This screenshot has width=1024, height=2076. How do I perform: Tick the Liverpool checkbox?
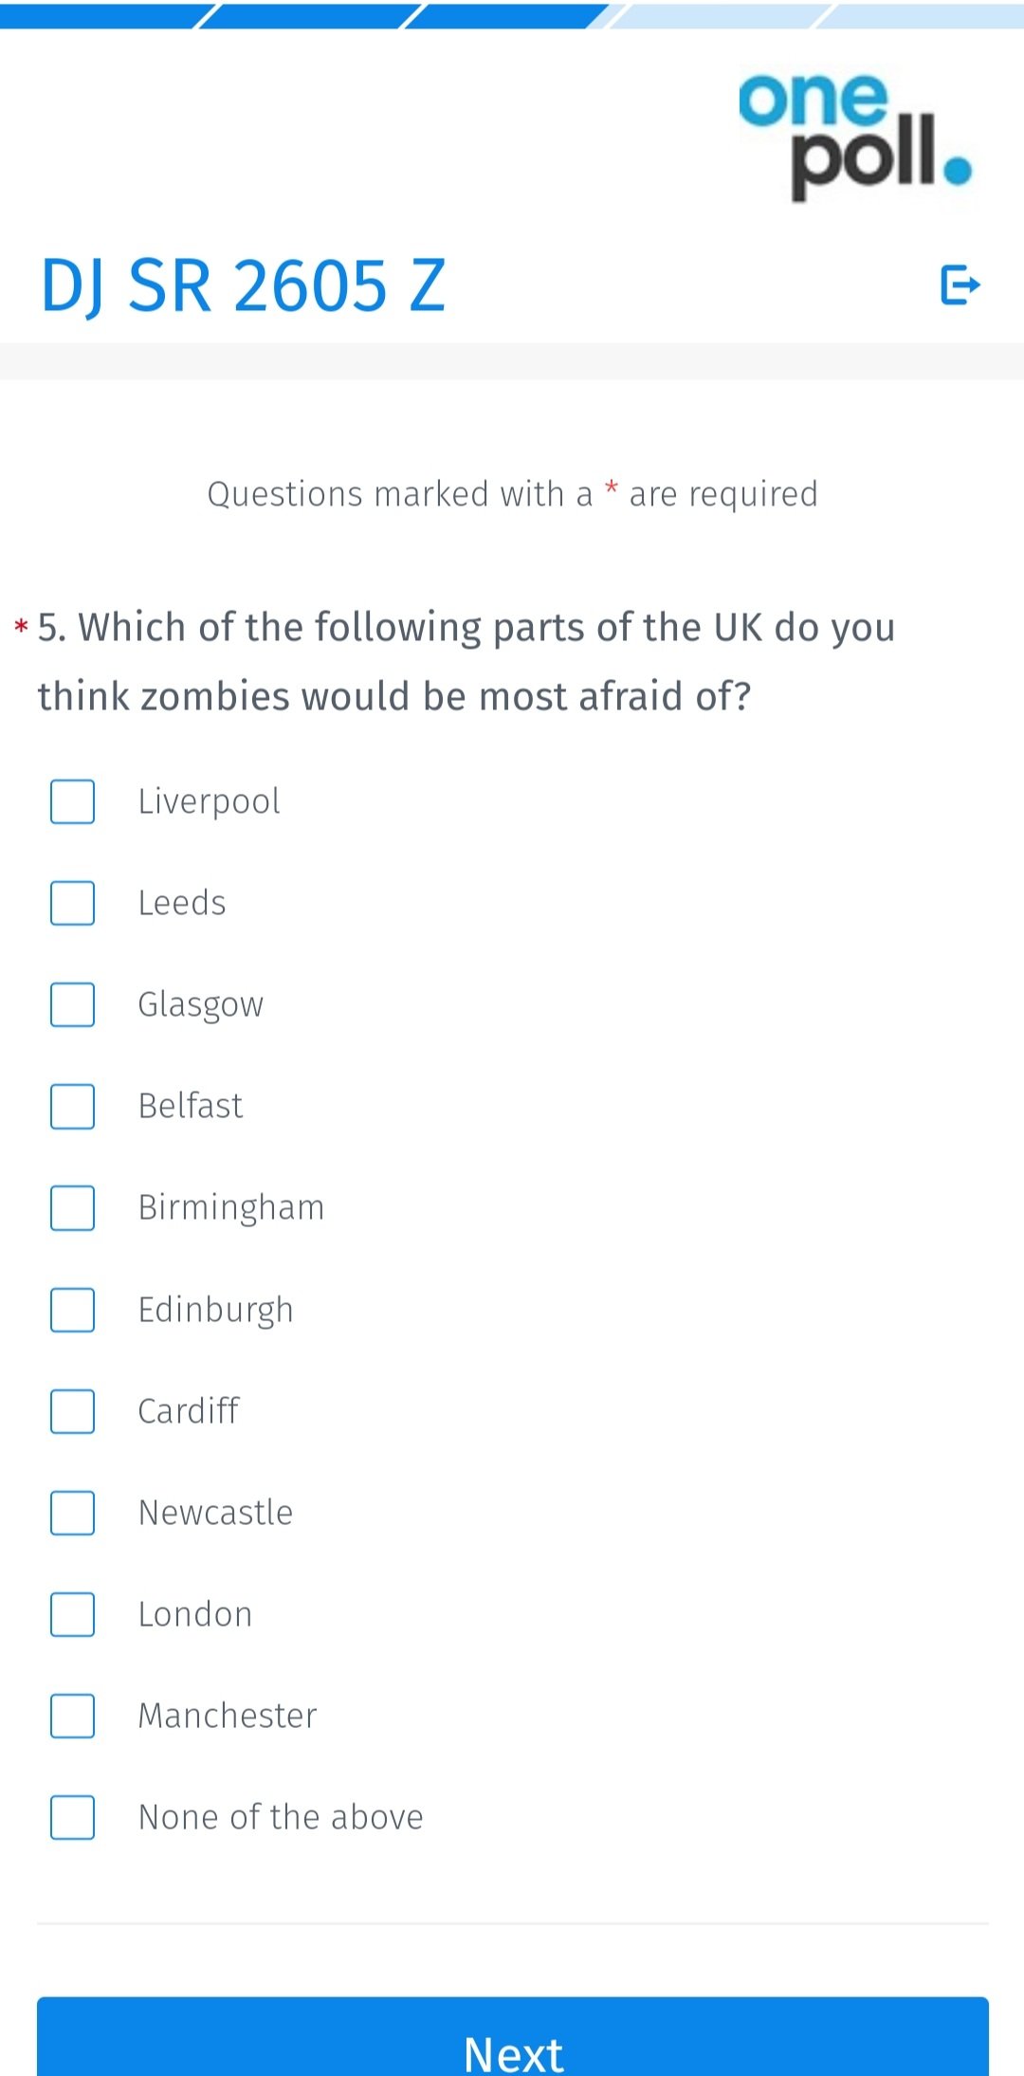coord(72,801)
